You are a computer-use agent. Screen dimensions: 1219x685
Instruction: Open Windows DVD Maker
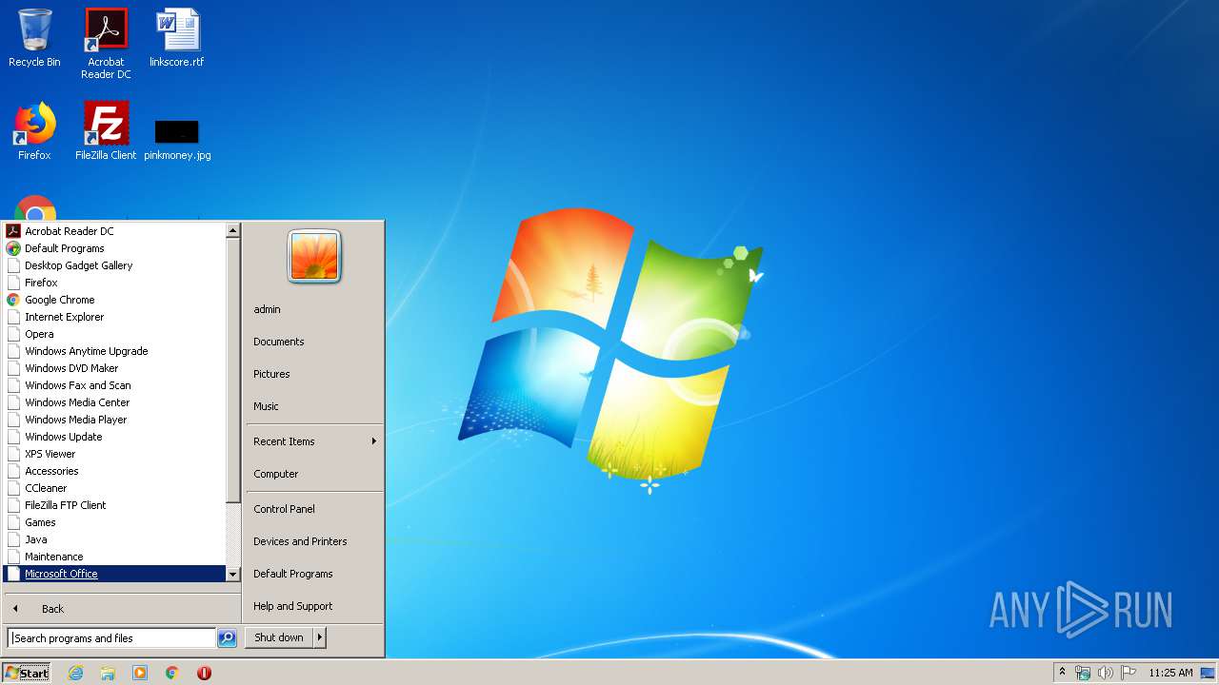115,368
